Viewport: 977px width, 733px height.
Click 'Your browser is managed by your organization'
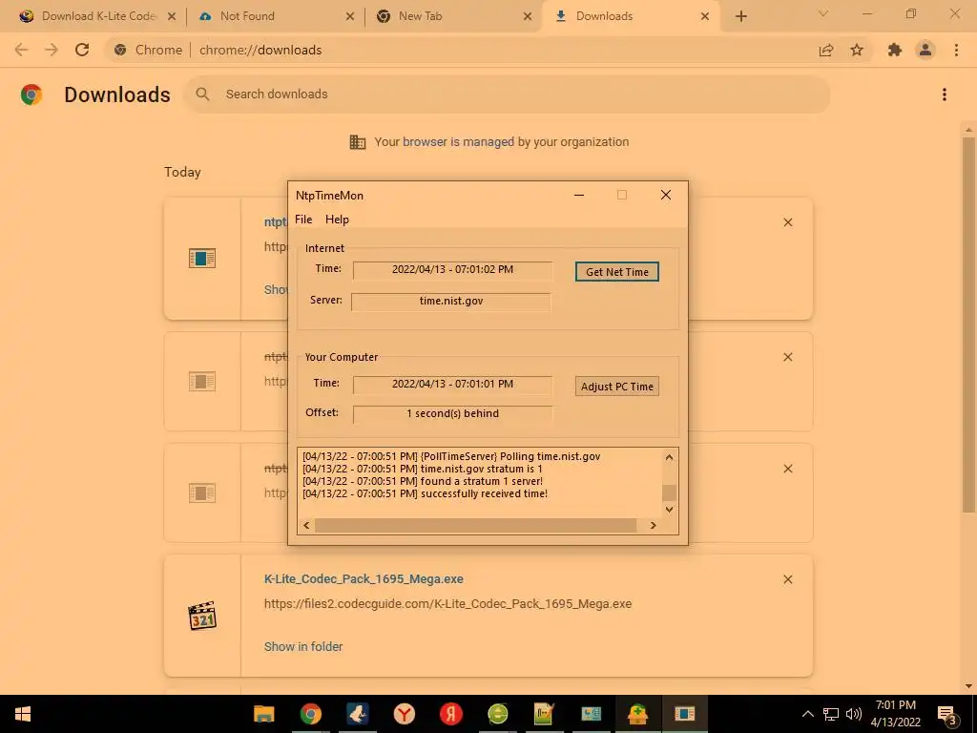click(501, 142)
